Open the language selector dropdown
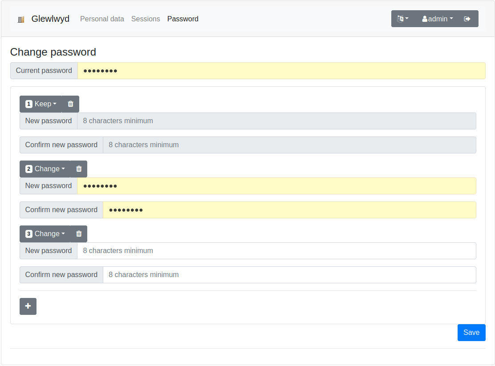Image resolution: width=495 pixels, height=366 pixels. (x=403, y=19)
